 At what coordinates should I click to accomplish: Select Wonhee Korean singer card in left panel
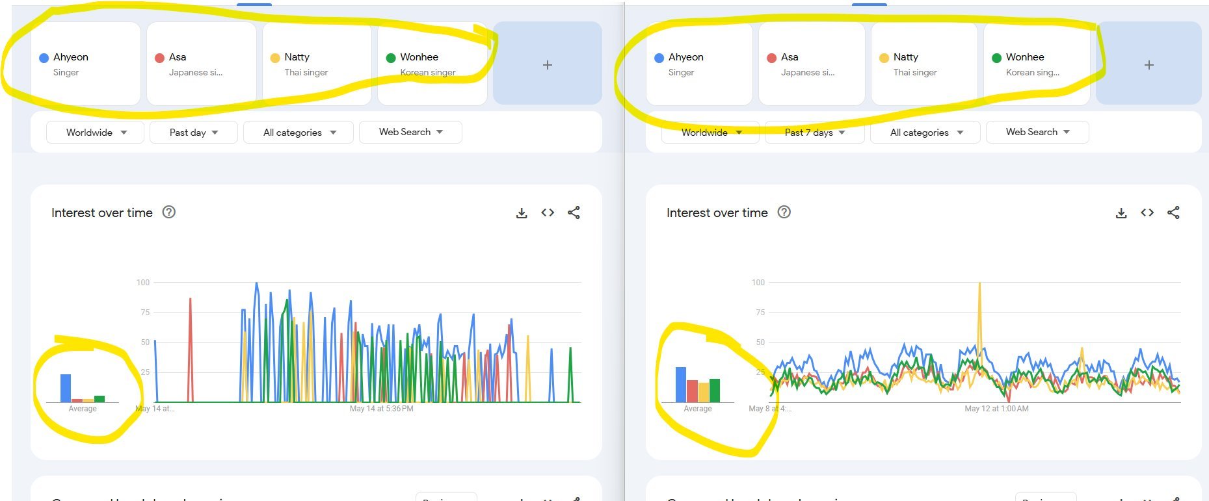(432, 64)
